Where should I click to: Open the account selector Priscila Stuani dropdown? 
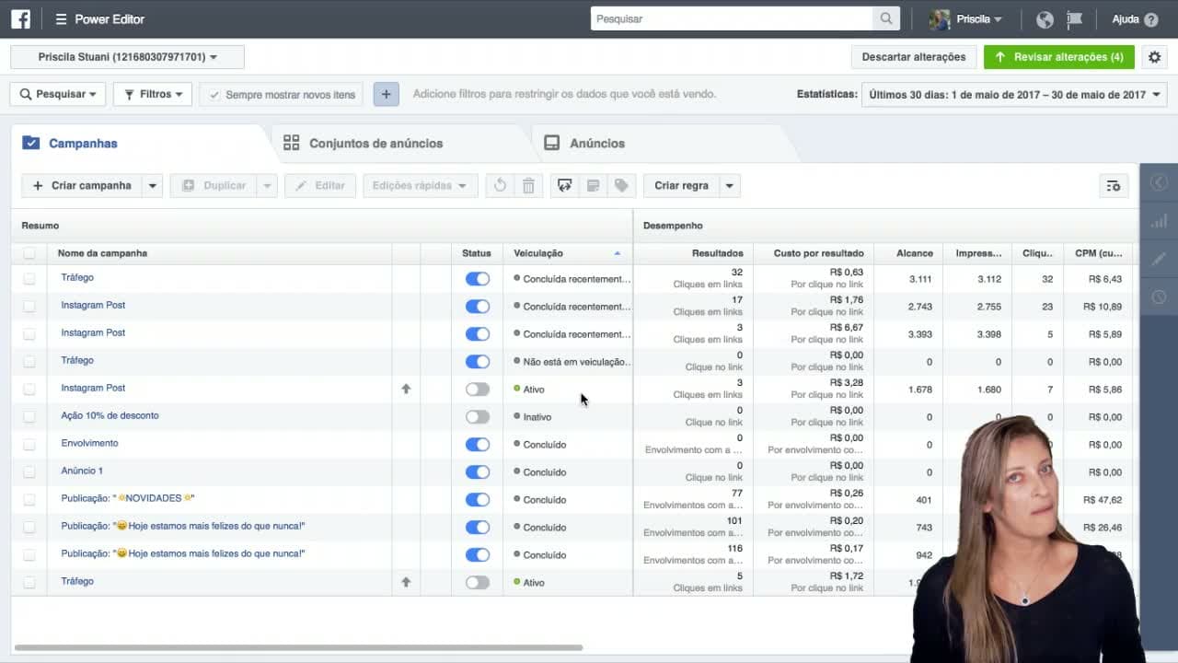click(127, 57)
